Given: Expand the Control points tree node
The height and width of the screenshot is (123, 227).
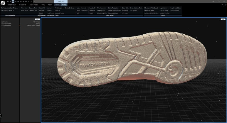Looking at the screenshot, I should click(x=2, y=24).
